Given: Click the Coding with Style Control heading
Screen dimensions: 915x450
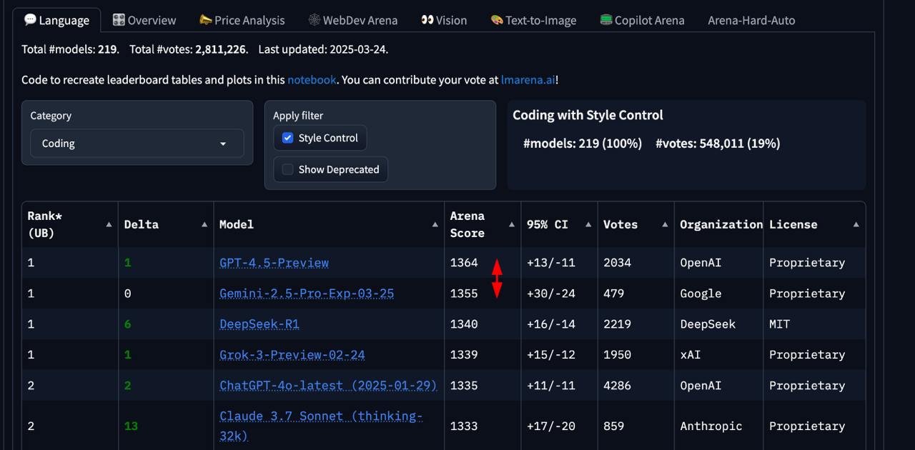Looking at the screenshot, I should tap(588, 115).
